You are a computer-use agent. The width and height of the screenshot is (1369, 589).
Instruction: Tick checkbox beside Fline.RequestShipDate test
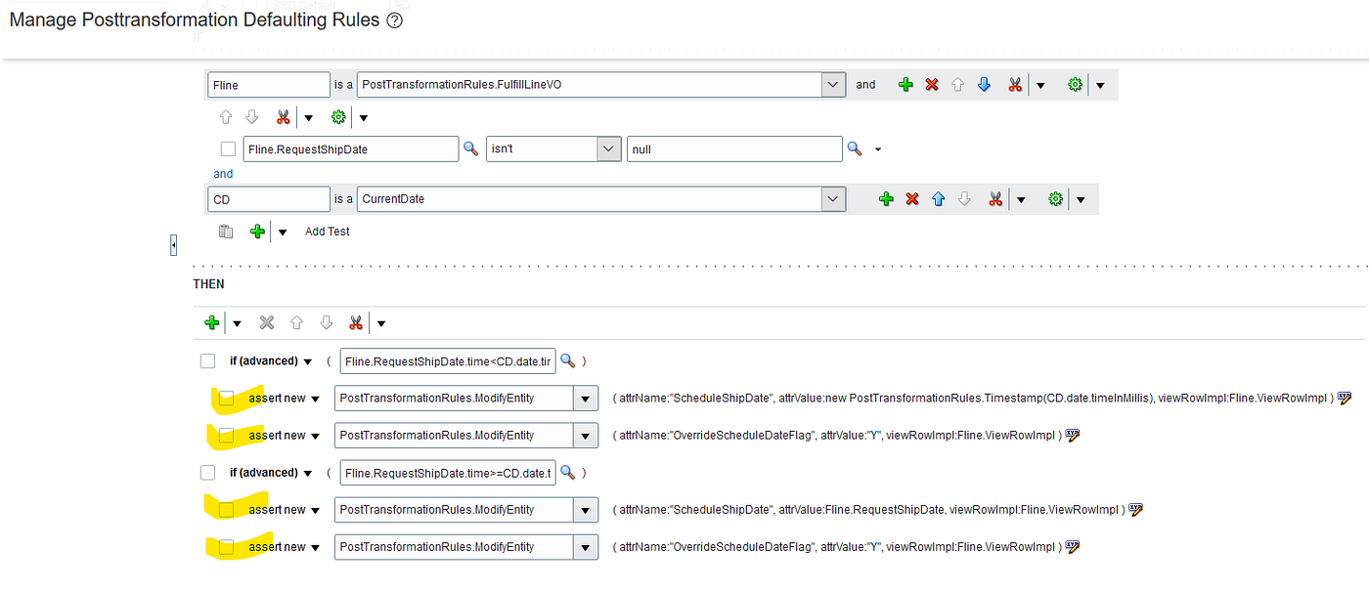(228, 149)
